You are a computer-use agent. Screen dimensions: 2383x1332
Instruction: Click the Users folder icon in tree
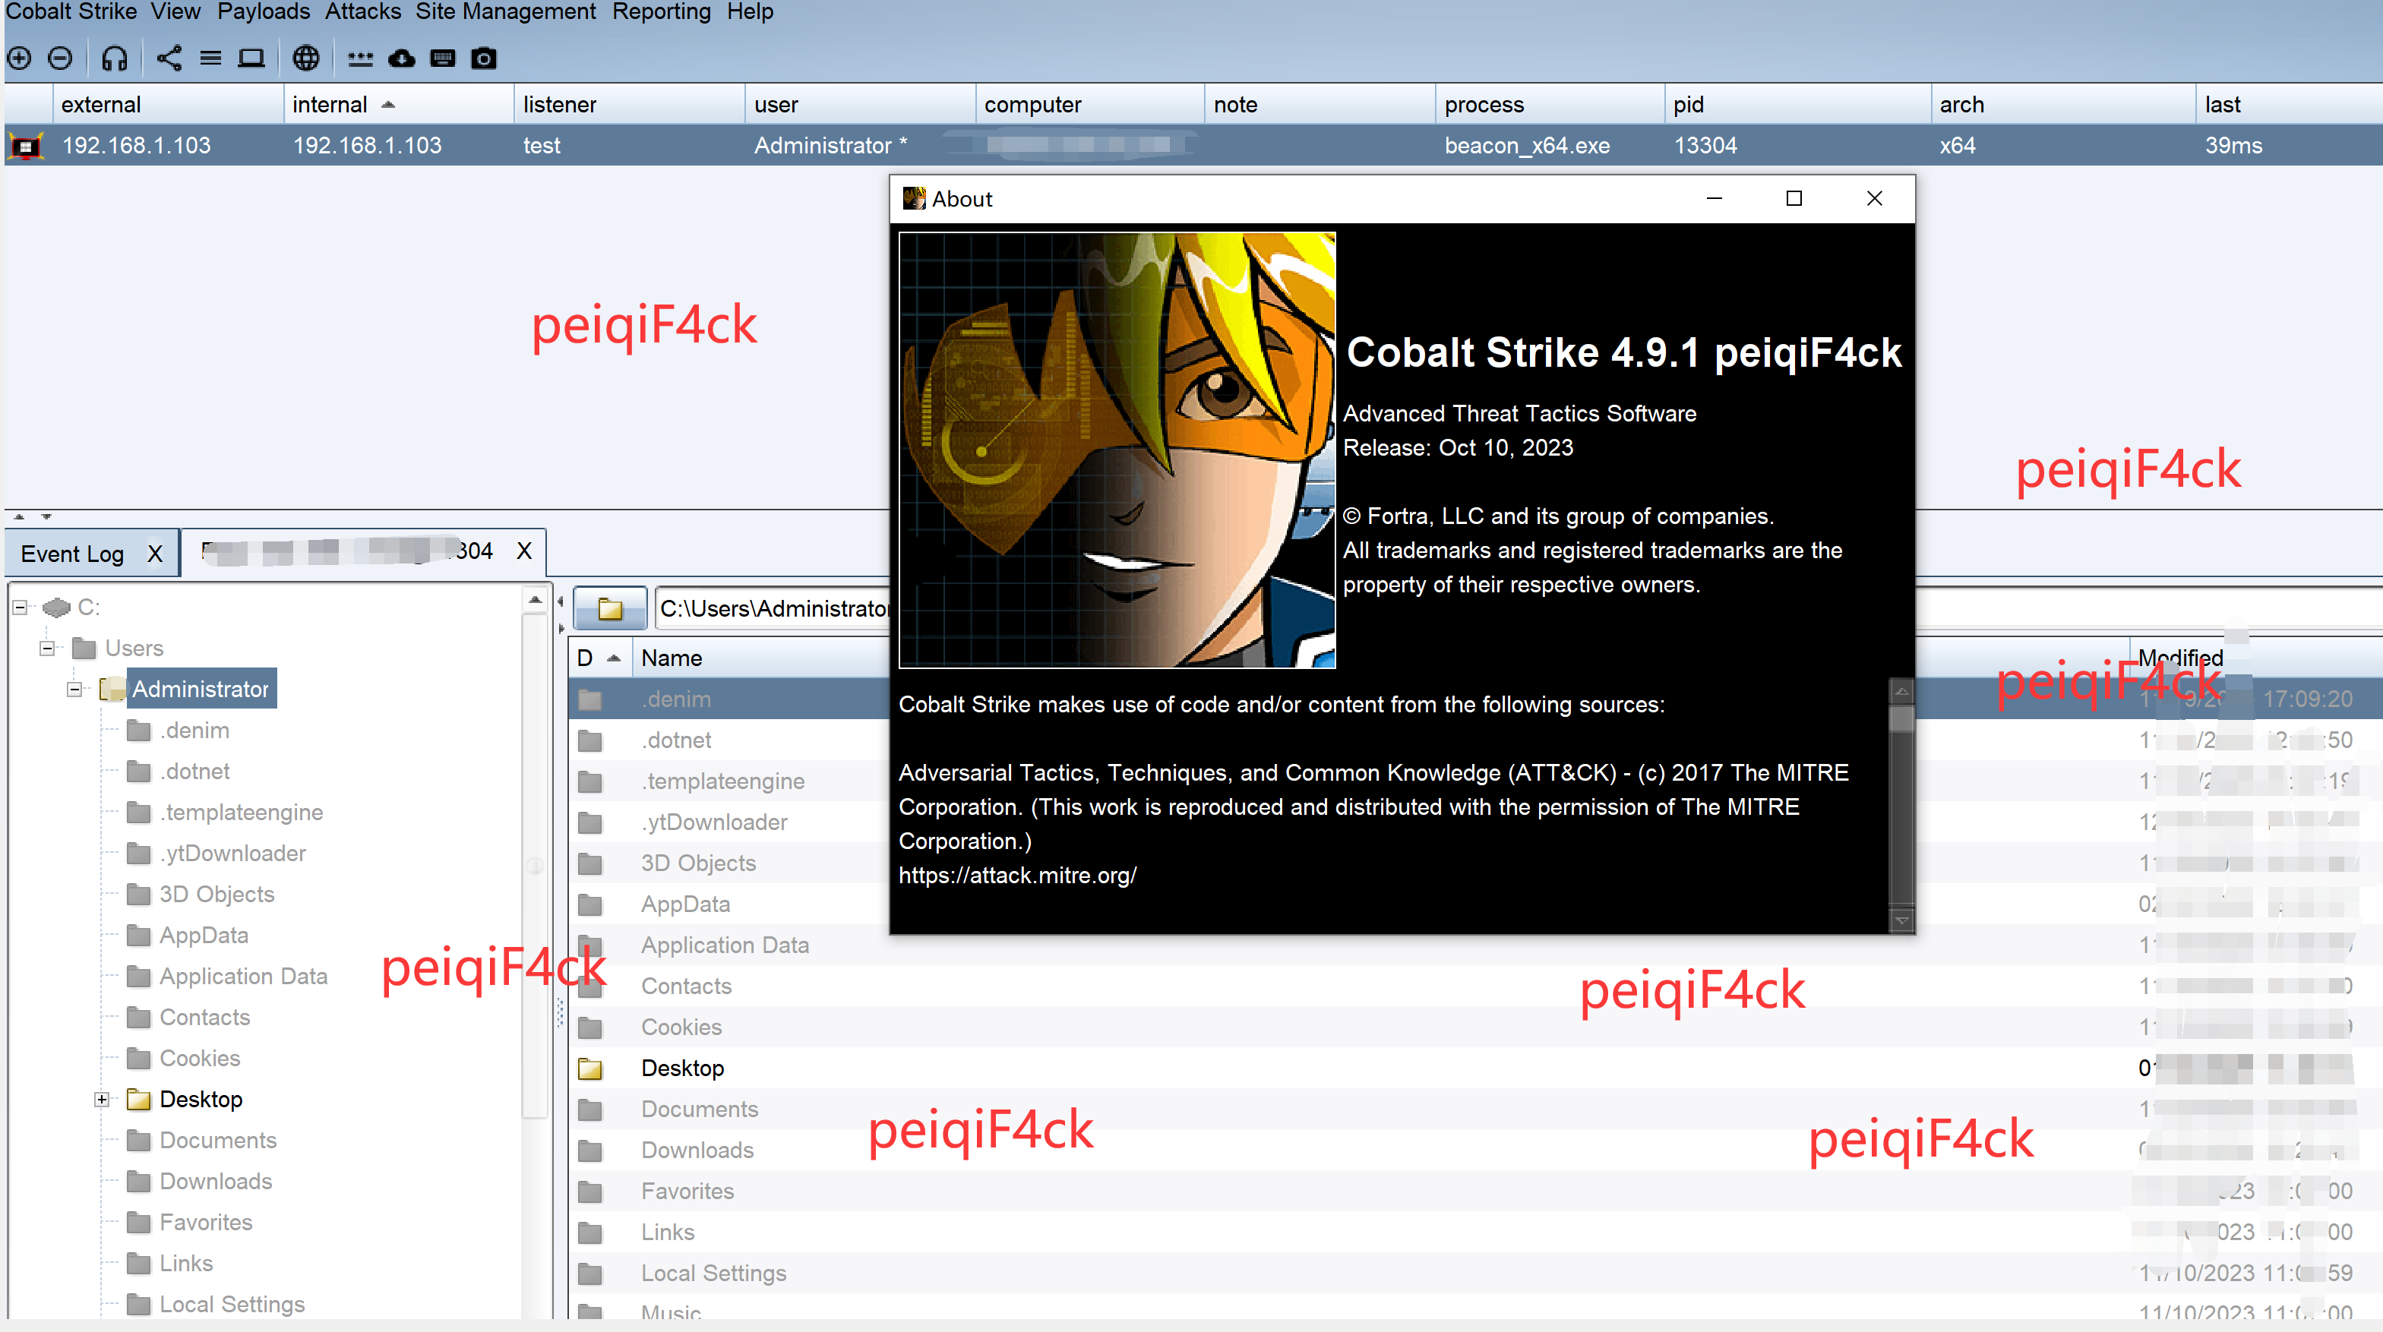pyautogui.click(x=84, y=648)
